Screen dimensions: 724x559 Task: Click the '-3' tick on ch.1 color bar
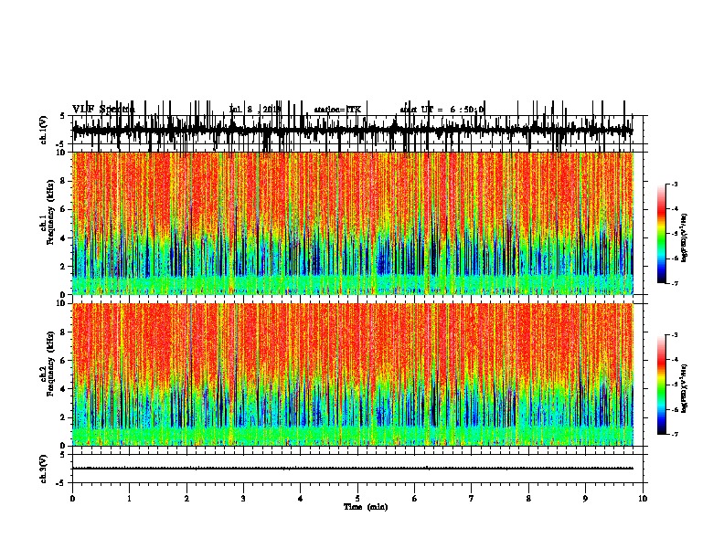point(675,184)
